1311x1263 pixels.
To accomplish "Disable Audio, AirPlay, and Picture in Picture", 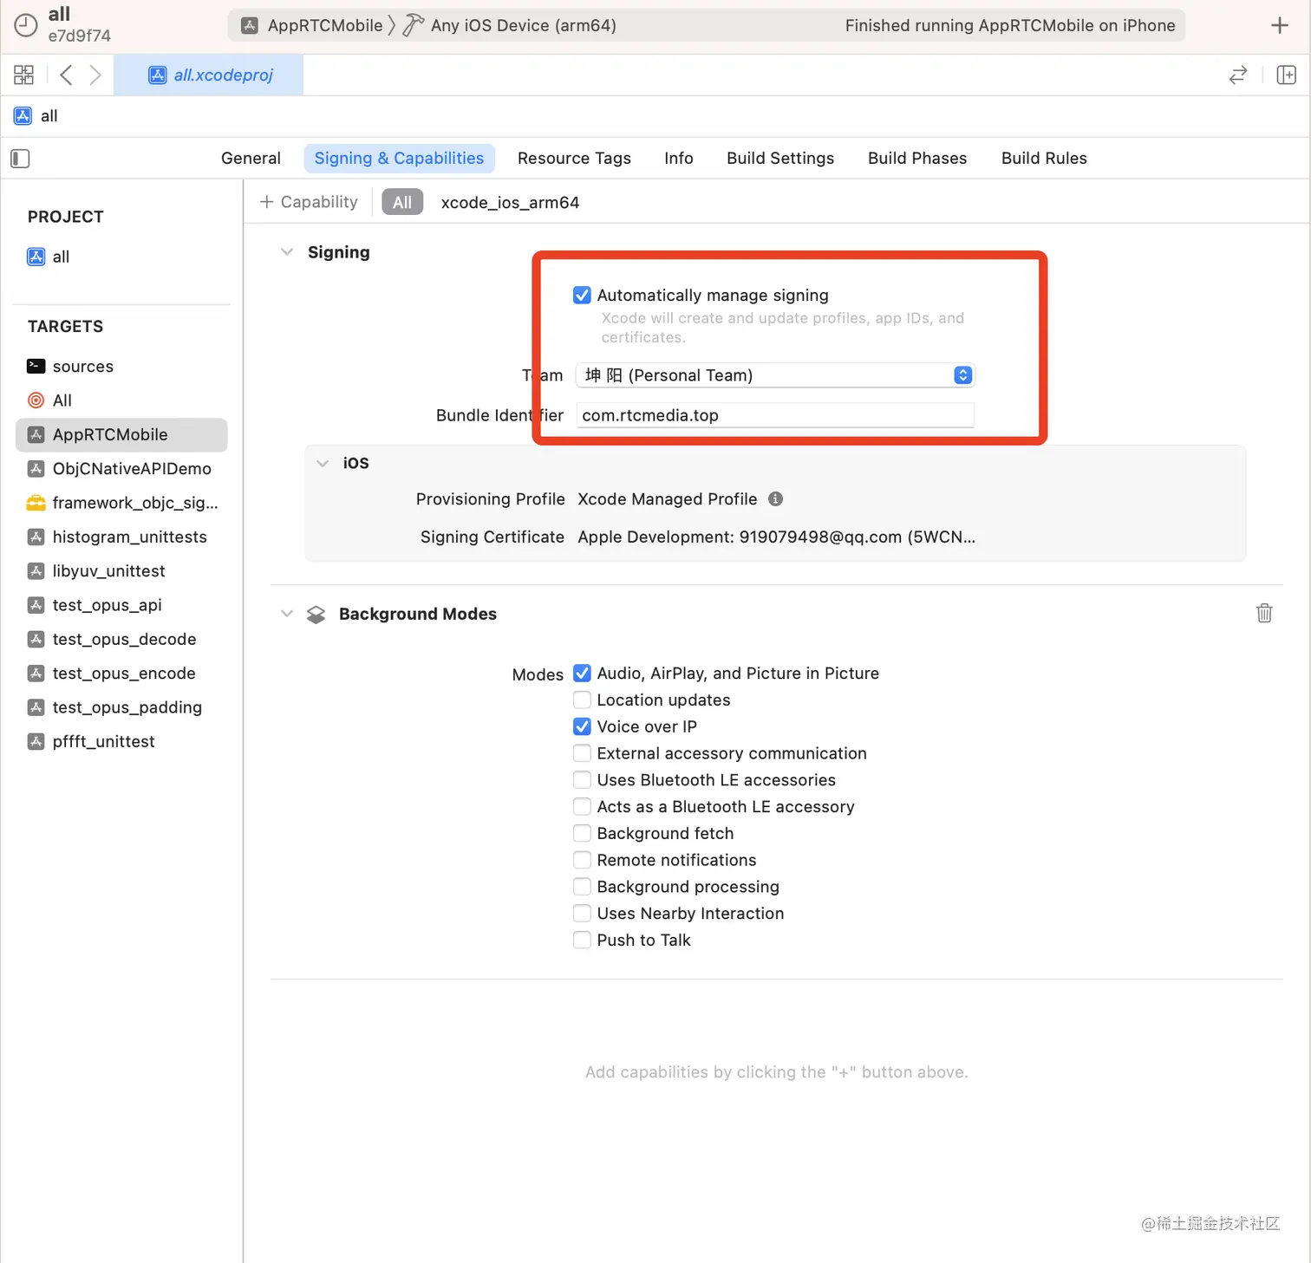I will coord(582,674).
